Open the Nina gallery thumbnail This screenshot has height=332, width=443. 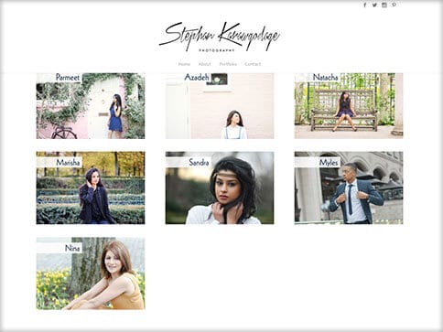coord(91,273)
